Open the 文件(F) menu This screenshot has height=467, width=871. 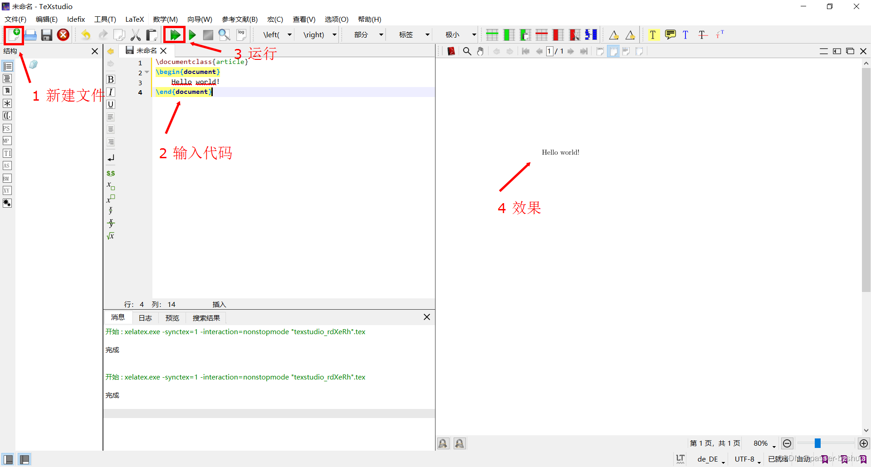pyautogui.click(x=15, y=19)
